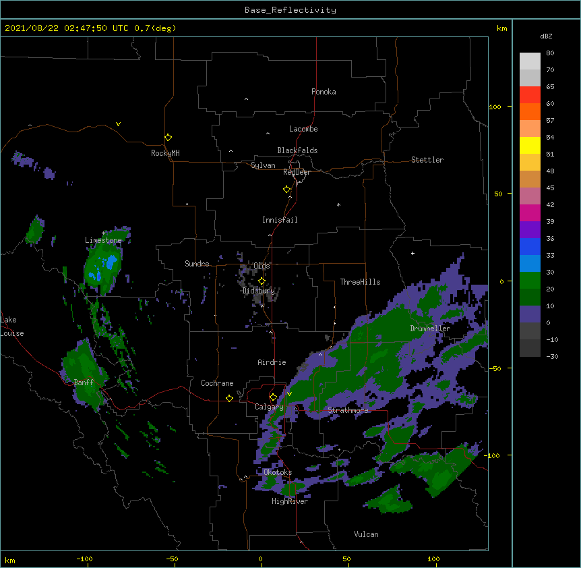The width and height of the screenshot is (581, 568).
Task: Click the Limestone label
Action: coord(103,240)
